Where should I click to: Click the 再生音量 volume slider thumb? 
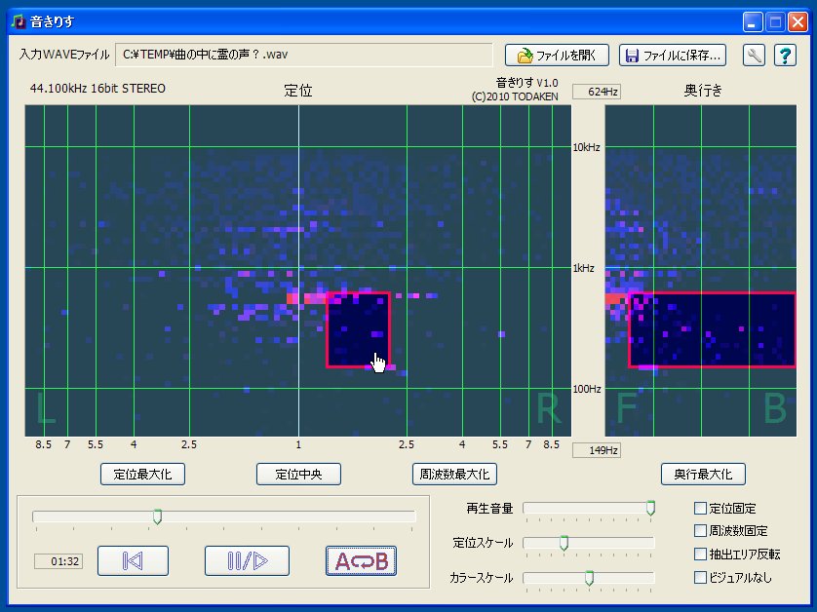(x=650, y=508)
